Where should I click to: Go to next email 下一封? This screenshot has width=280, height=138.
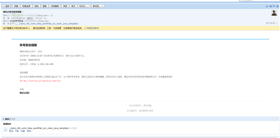click(x=275, y=6)
